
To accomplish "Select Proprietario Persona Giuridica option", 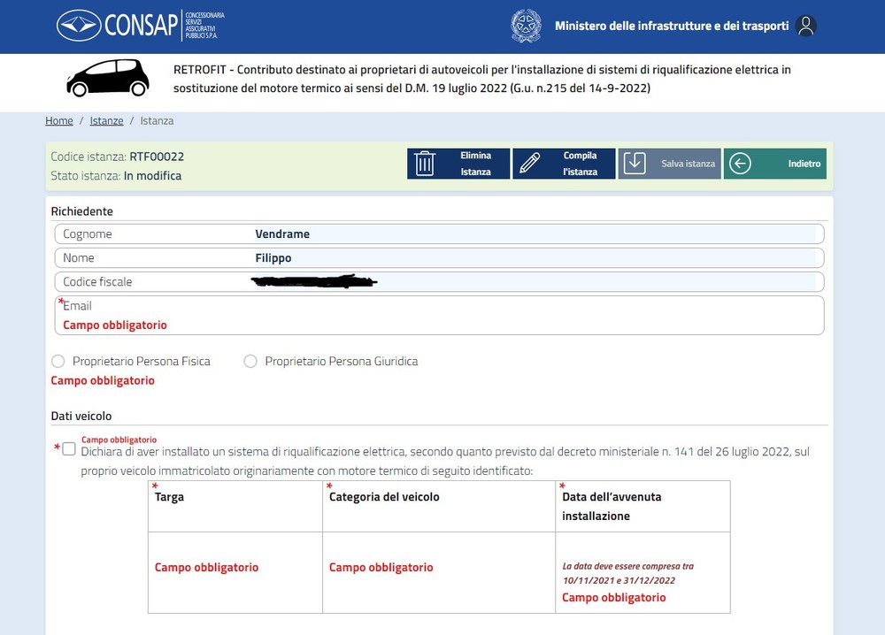I will [x=250, y=361].
